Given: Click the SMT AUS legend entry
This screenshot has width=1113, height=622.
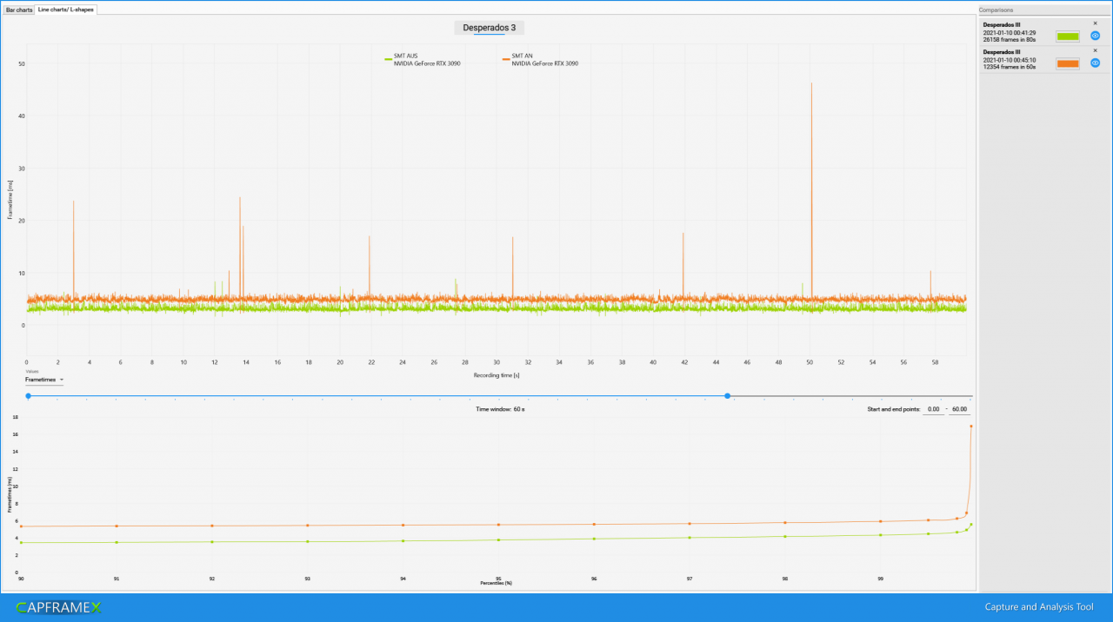Looking at the screenshot, I should [423, 60].
